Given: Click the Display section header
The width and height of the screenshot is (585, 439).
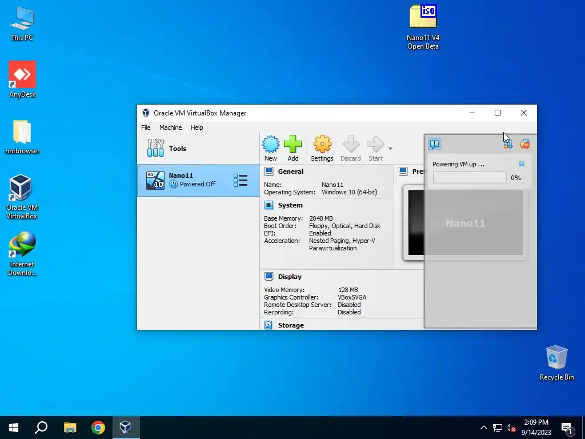Looking at the screenshot, I should coord(290,277).
